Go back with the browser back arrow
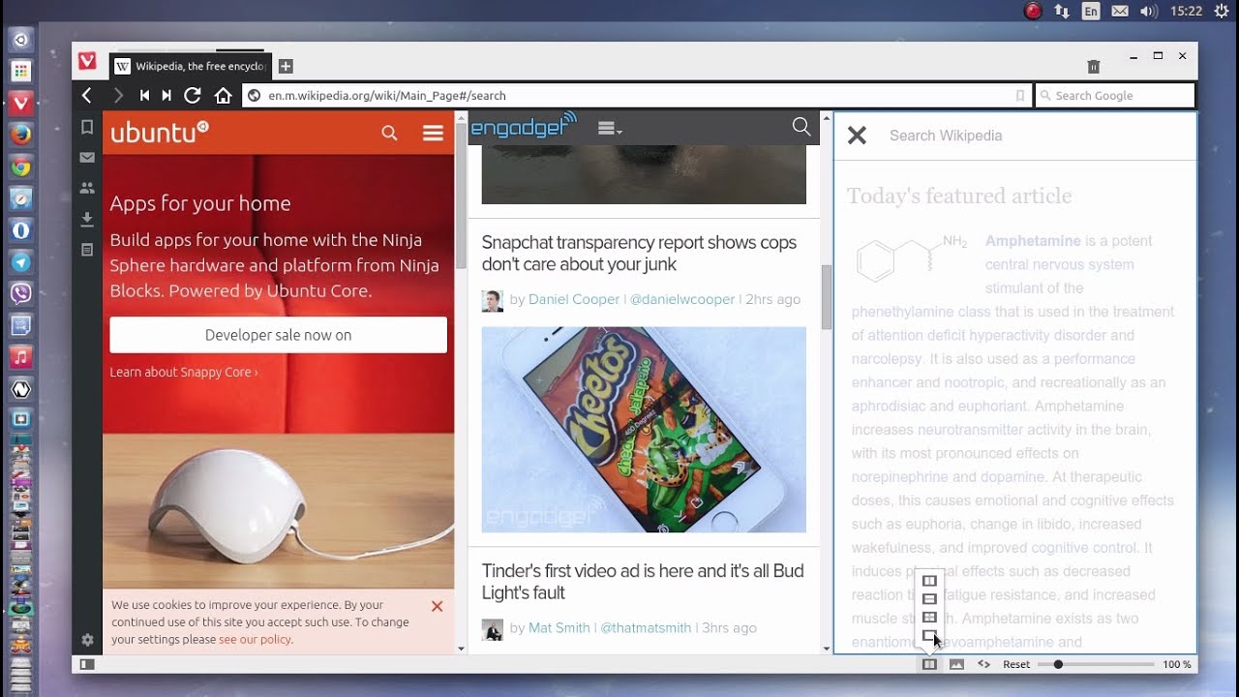The width and height of the screenshot is (1239, 697). click(87, 95)
